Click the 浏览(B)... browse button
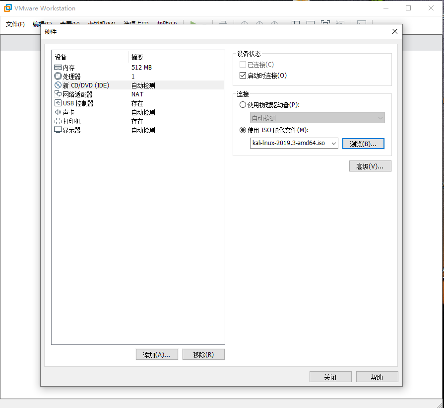Viewport: 444px width, 408px height. coord(363,144)
